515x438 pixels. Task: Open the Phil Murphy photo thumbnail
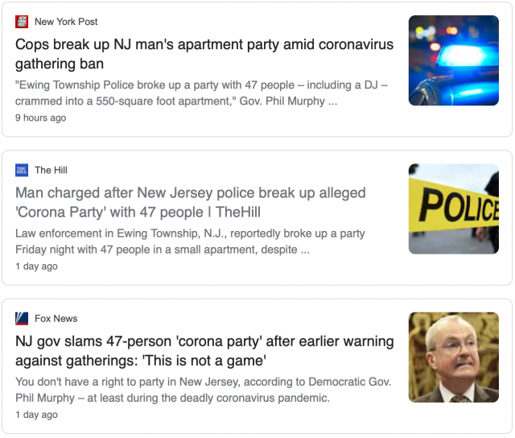[453, 357]
